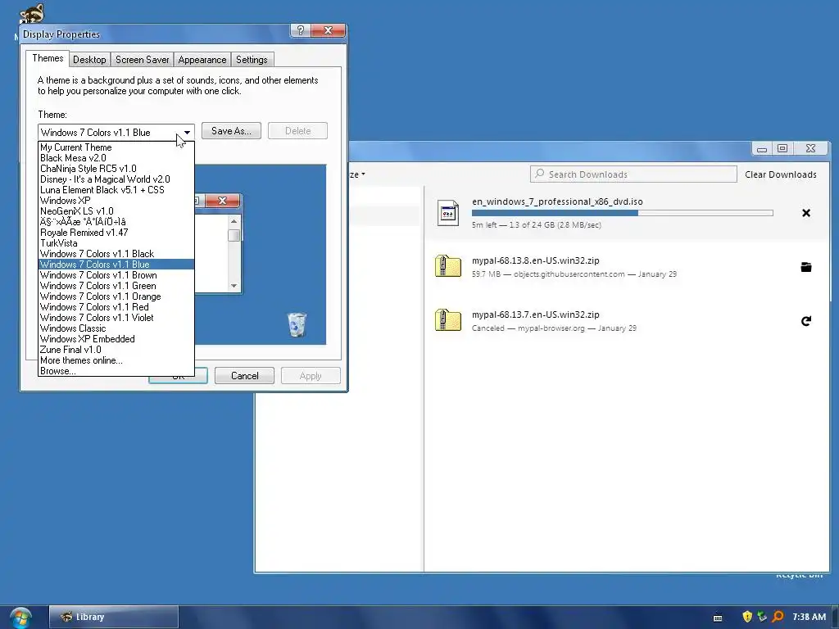Select the Themes tab
The height and width of the screenshot is (629, 839).
(x=48, y=58)
